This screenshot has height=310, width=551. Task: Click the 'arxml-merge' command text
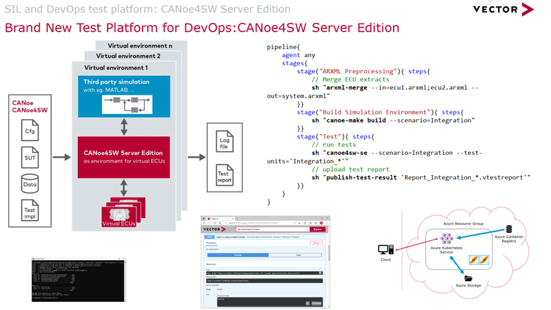tap(347, 87)
